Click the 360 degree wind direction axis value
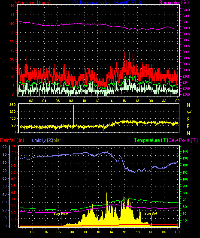The image size is (200, 238). pos(12,105)
